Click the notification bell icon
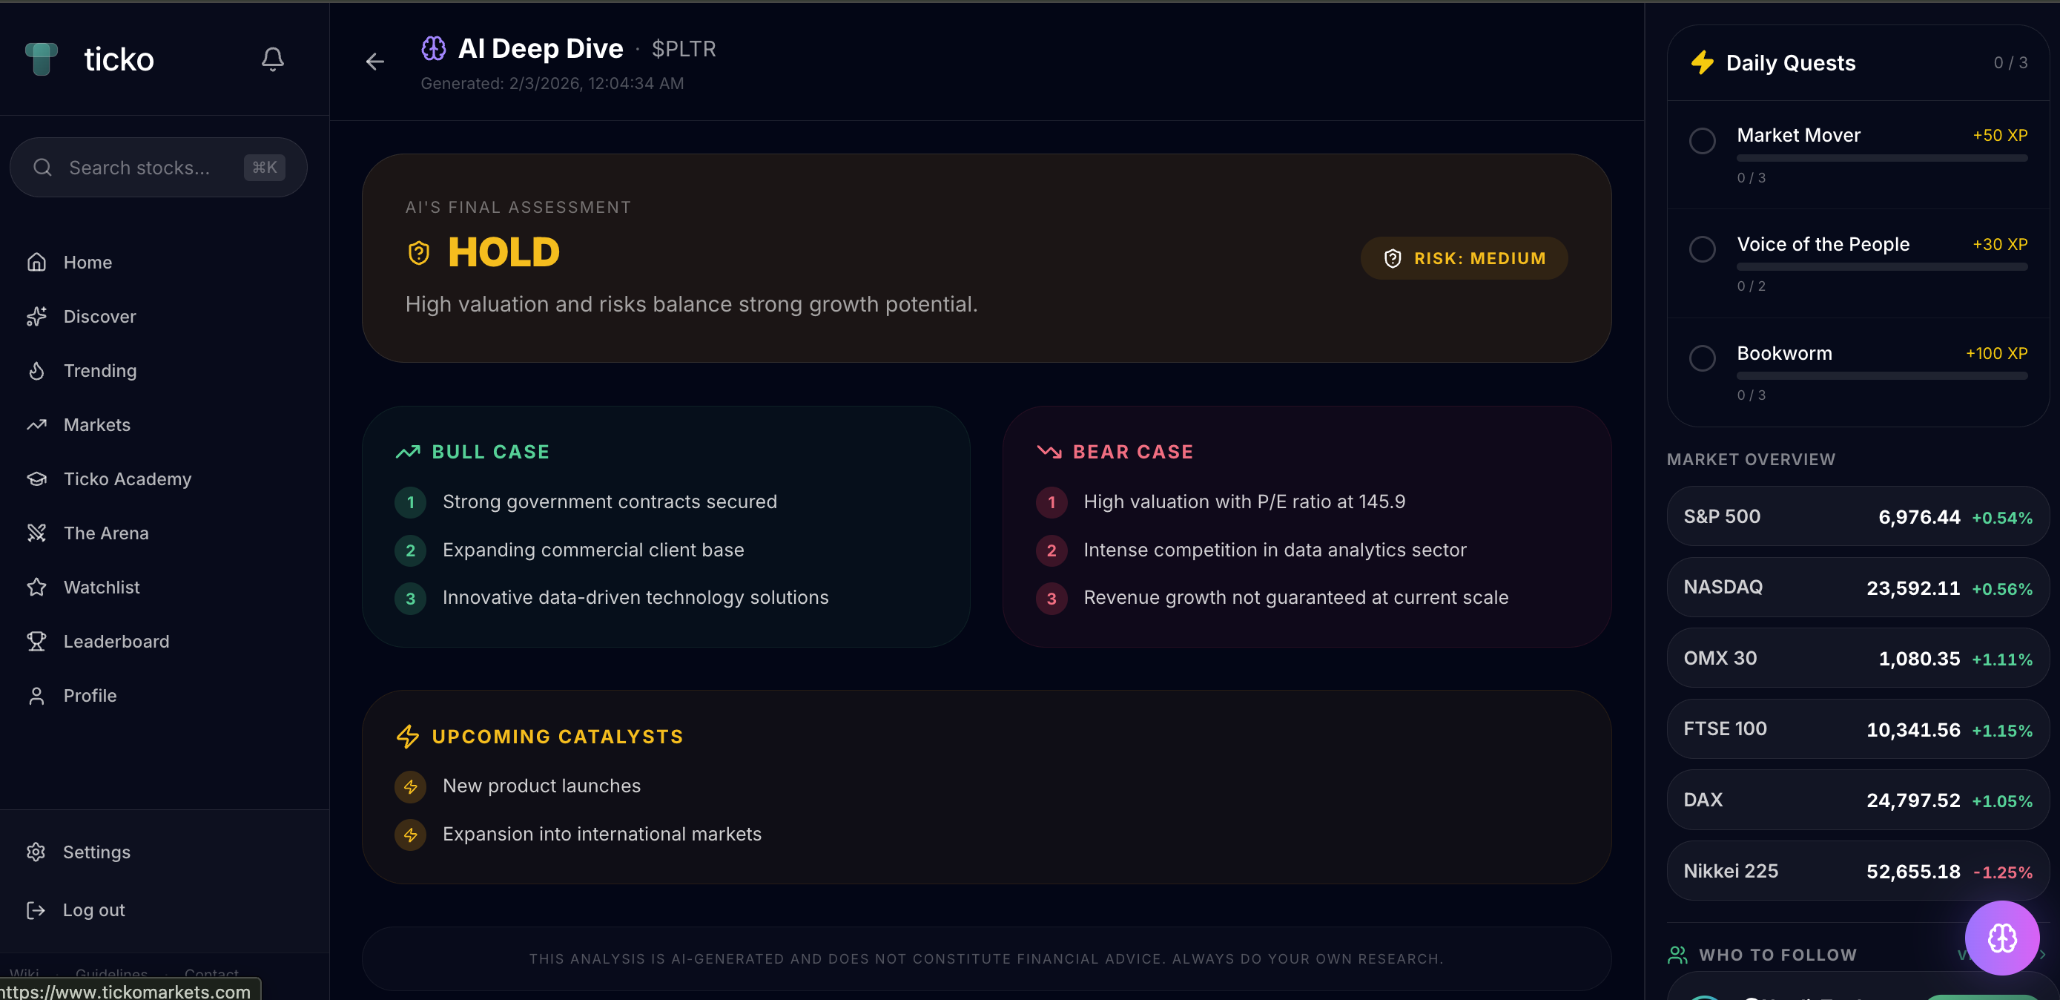 click(273, 59)
